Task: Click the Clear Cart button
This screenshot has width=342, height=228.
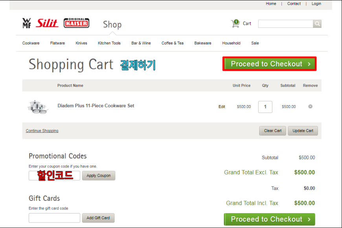Action: pyautogui.click(x=273, y=131)
